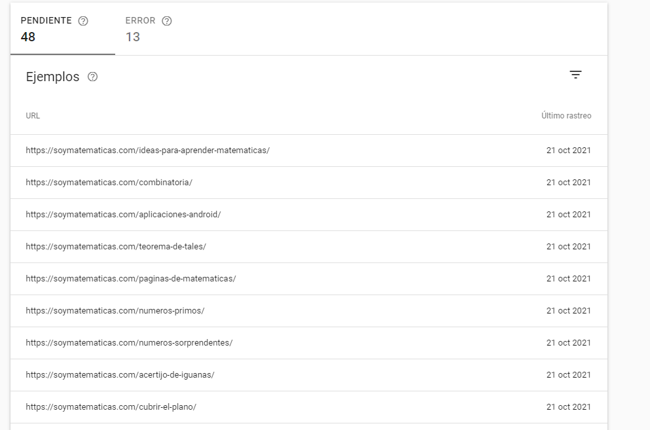Screen dimensions: 650x430
Task: Open the paginas-de-matematicas URL row
Action: point(309,279)
